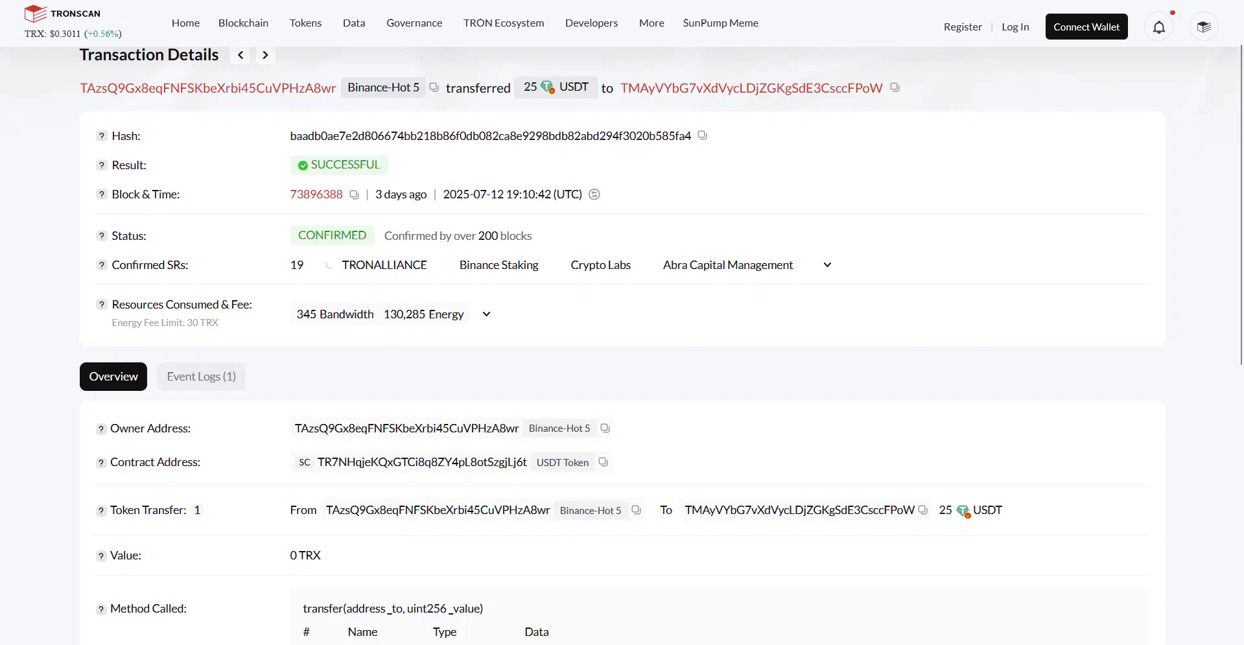Help icon beside Block & Time
This screenshot has height=645, width=1244.
pyautogui.click(x=101, y=194)
